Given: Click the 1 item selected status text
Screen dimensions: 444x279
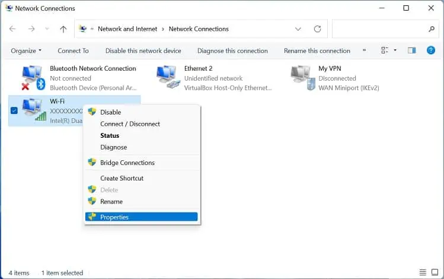Looking at the screenshot, I should (62, 272).
